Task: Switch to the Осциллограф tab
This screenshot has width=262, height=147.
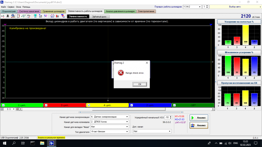Action: click(x=9, y=11)
